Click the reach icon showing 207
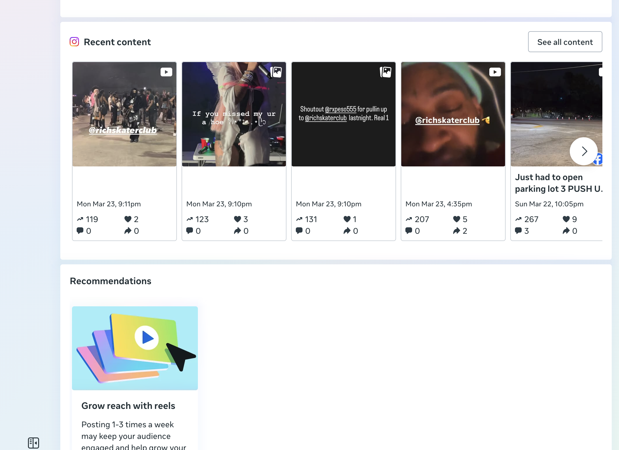This screenshot has width=619, height=450. point(409,219)
